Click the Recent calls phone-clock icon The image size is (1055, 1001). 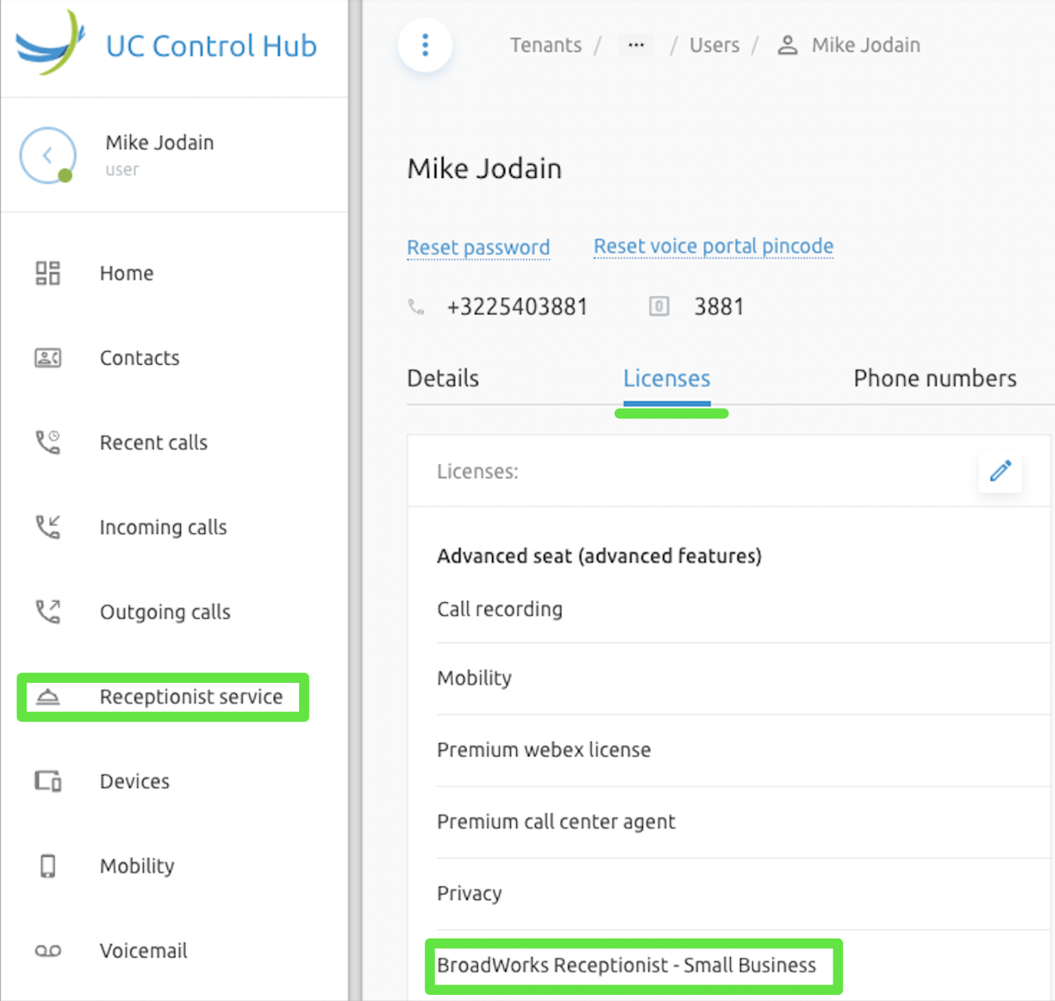coord(47,442)
